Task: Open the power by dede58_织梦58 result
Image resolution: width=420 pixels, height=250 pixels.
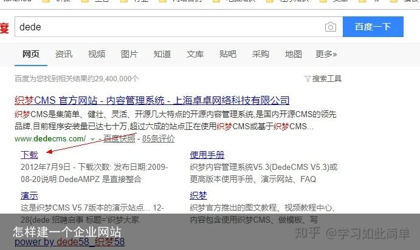Action: pos(70,242)
